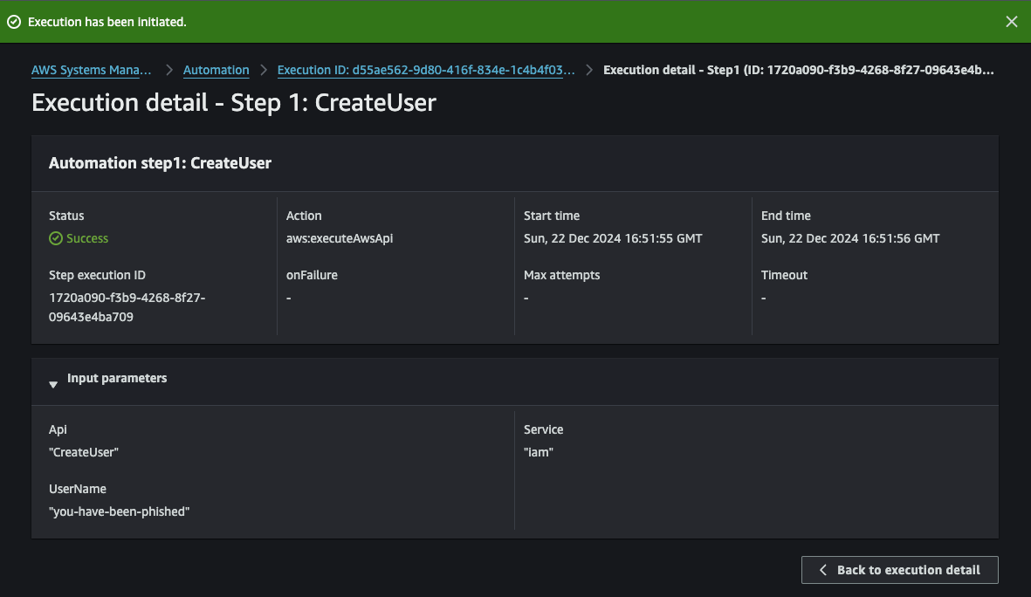
Task: Click the Success status checkmark icon
Action: click(x=56, y=238)
